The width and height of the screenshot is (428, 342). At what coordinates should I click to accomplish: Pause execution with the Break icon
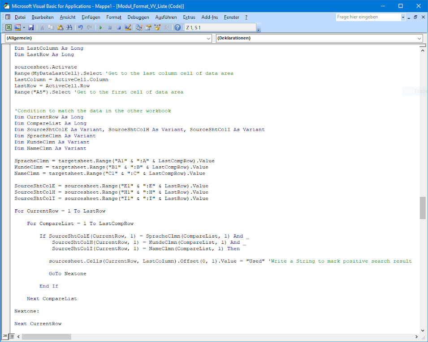tap(110, 27)
